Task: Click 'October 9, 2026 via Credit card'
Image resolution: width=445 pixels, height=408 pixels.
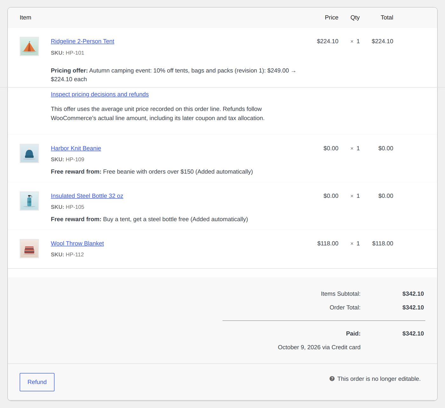Action: [x=319, y=347]
